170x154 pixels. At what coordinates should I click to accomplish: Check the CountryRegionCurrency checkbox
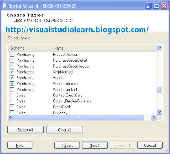(x=12, y=101)
